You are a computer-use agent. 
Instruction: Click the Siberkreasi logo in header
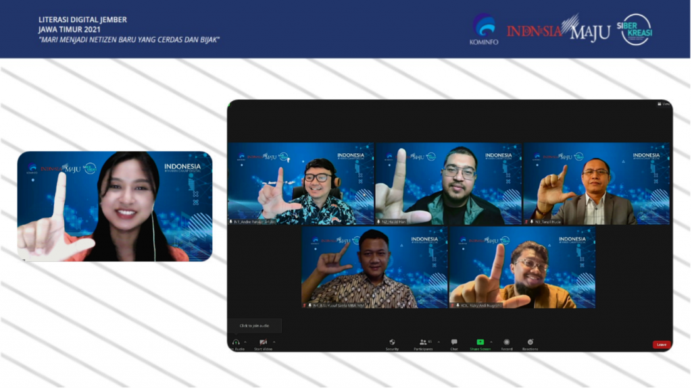tap(635, 30)
